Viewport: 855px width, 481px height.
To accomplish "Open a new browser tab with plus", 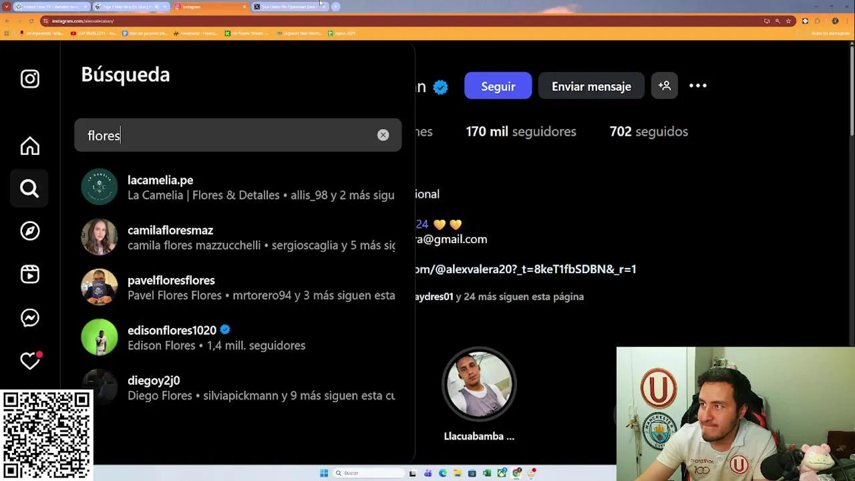I will 336,7.
